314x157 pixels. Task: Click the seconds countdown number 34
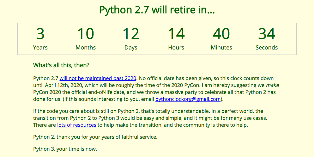pos(267,34)
